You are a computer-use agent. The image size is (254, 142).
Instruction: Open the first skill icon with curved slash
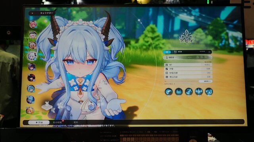pos(169,92)
